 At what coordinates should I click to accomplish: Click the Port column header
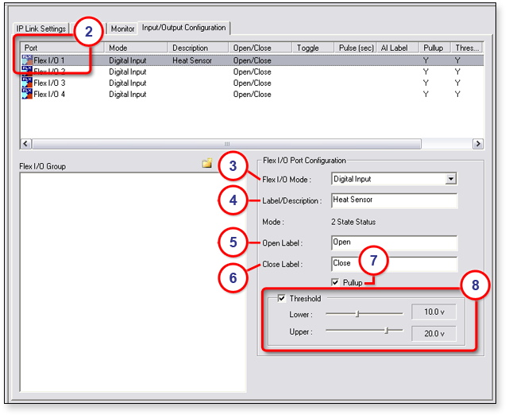click(x=62, y=48)
